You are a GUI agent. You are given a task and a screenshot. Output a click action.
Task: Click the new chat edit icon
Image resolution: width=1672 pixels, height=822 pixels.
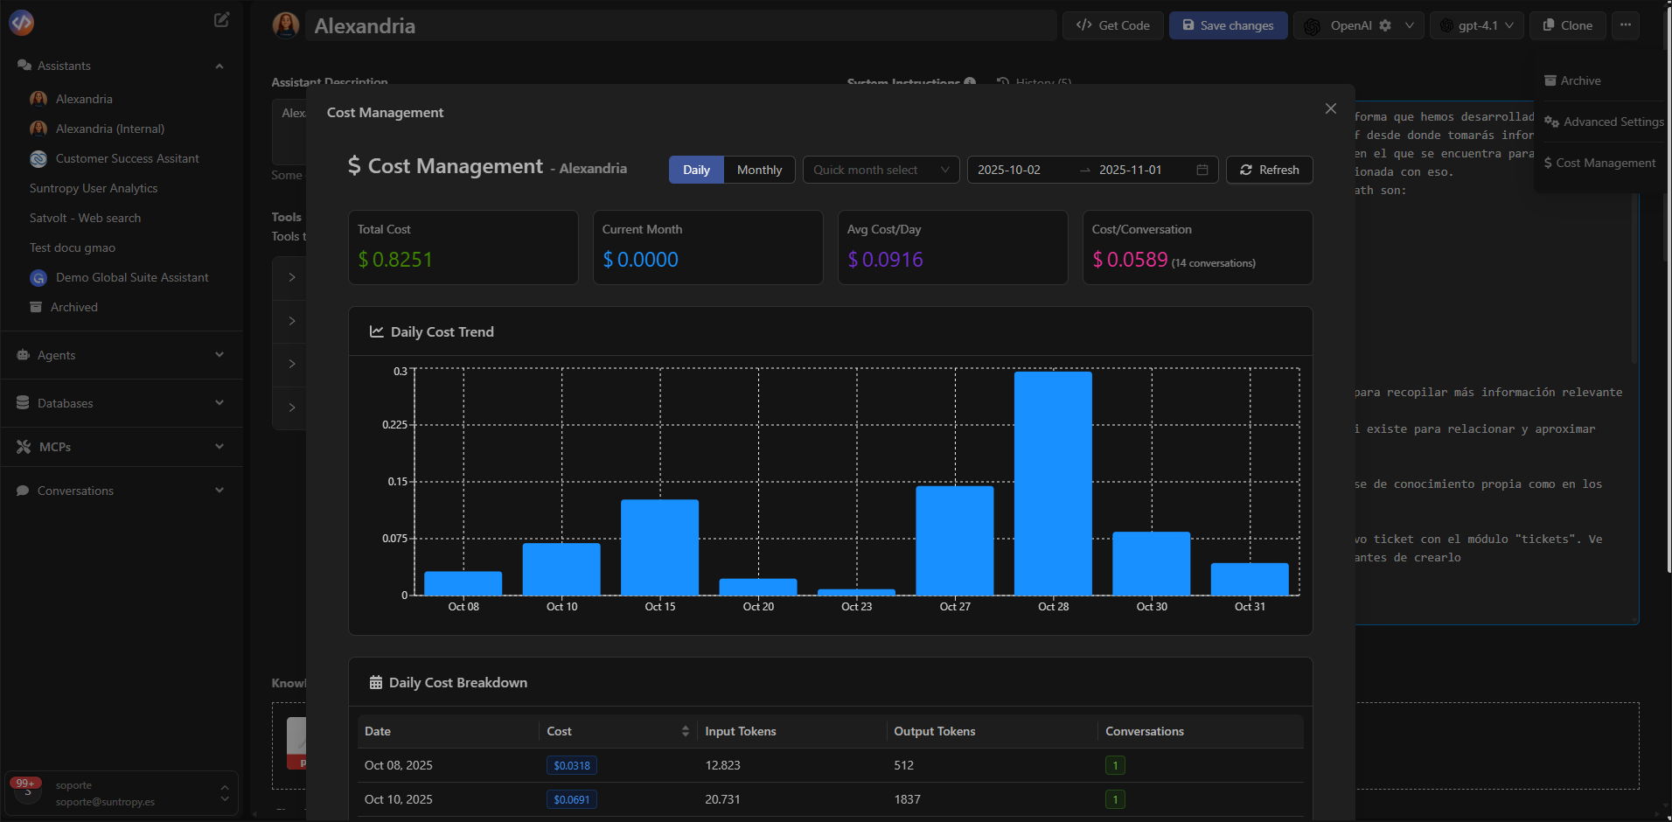coord(222,20)
